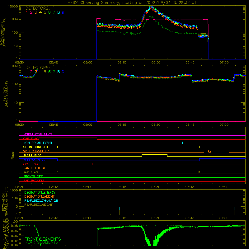Click the 'FLARE_FLAG' label
The height and width of the screenshot is (249, 249).
32,155
